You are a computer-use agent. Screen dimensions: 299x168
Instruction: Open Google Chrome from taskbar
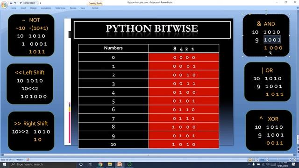[x=100, y=164]
